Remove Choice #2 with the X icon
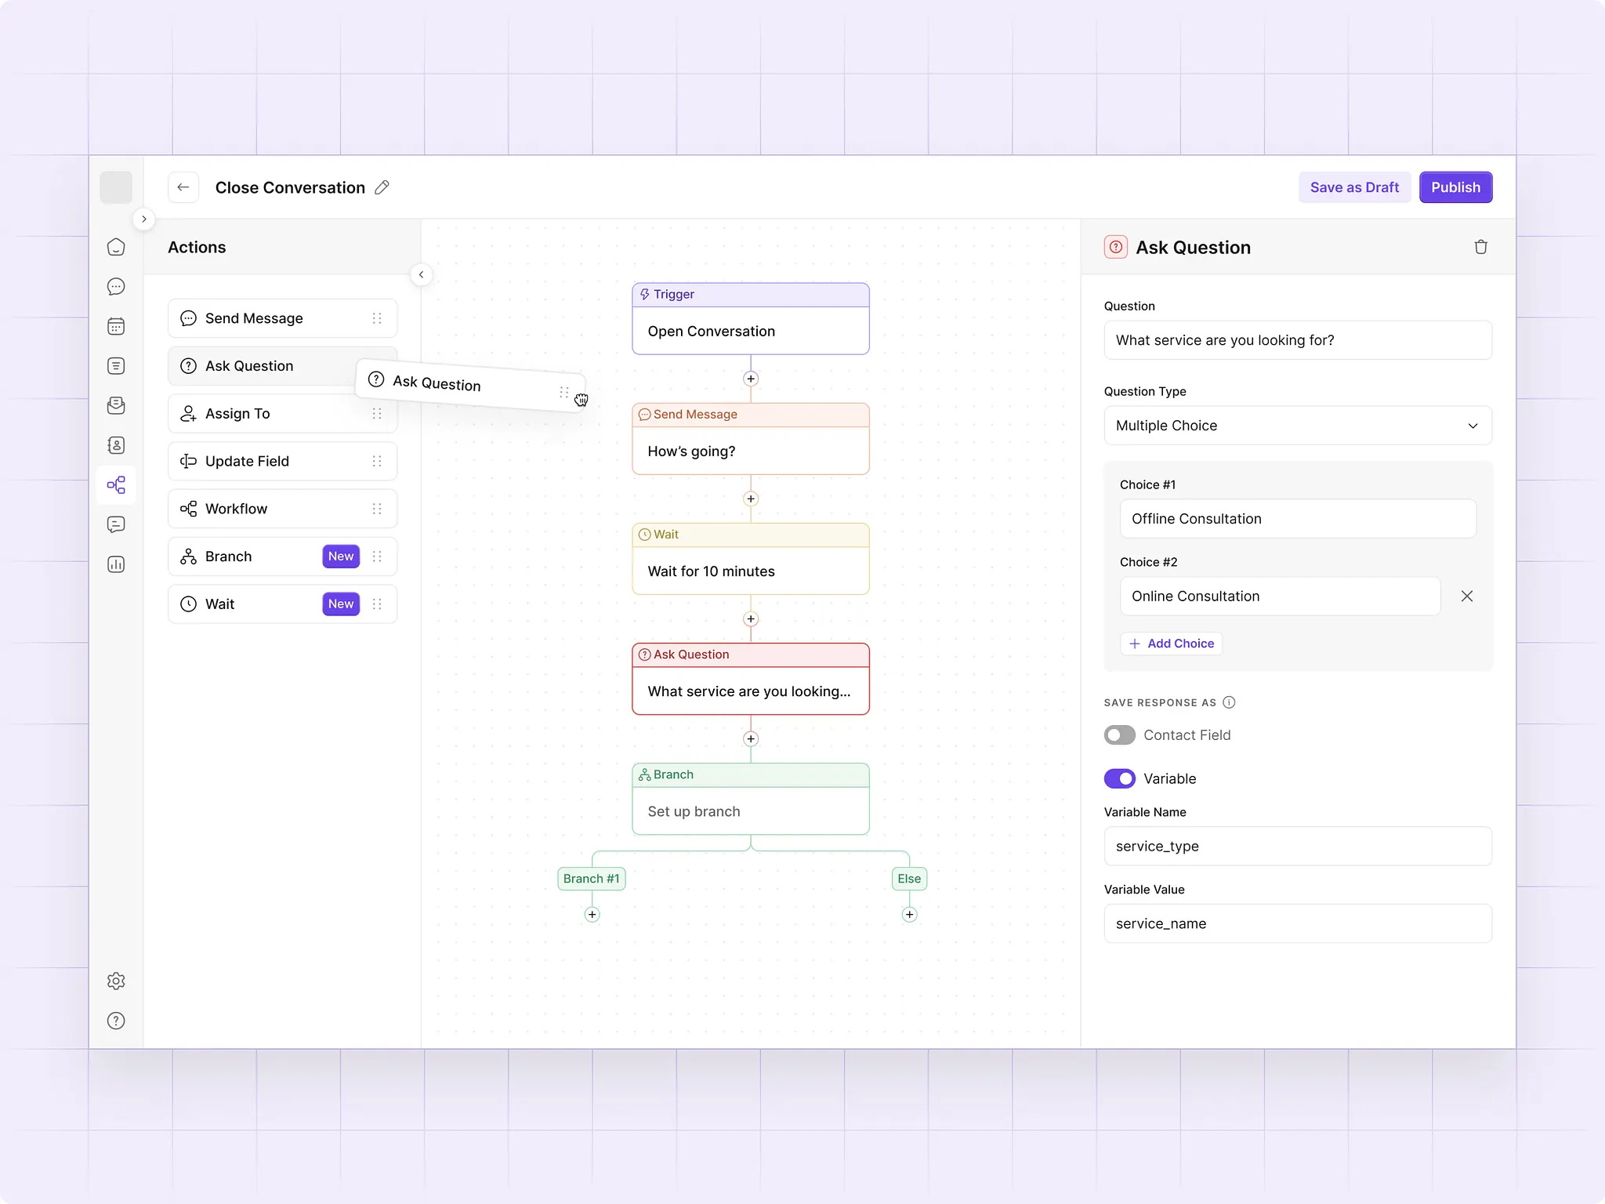Viewport: 1605px width, 1204px height. [x=1467, y=597]
